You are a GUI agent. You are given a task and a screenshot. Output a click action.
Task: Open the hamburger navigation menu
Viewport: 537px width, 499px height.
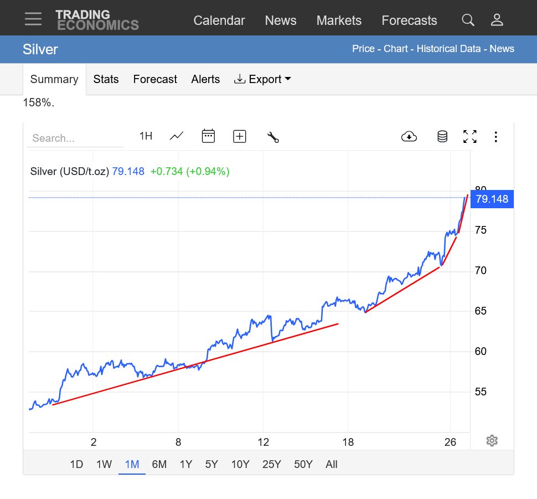coord(33,19)
